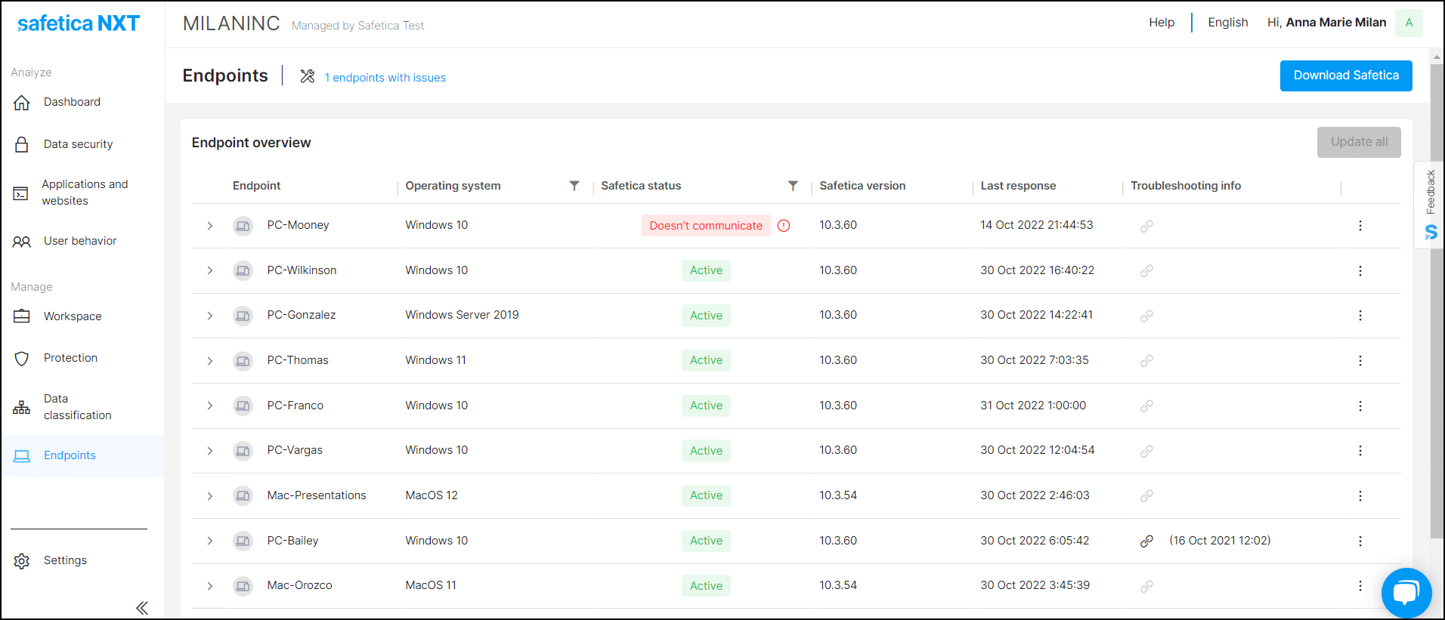This screenshot has height=620, width=1445.
Task: Click Mac-Presentations computer icon
Action: pyautogui.click(x=243, y=496)
